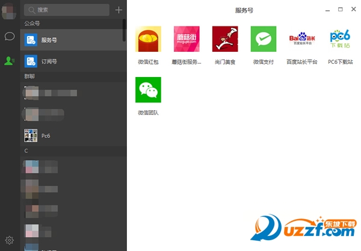The image size is (361, 251).
Task: Open the Pc6 group chat entry
Action: pos(73,135)
